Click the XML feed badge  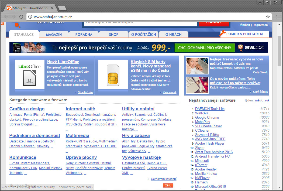pyautogui.click(x=168, y=185)
